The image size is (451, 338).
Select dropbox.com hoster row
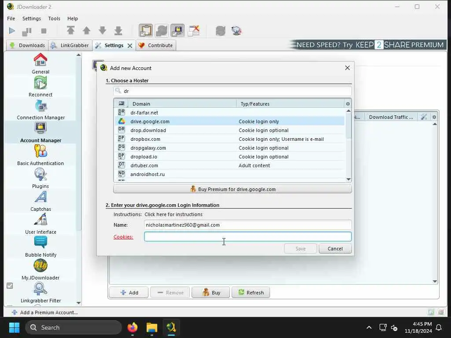point(229,139)
